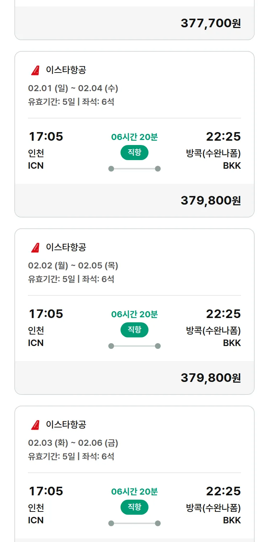Open the 02.01 (일) ~ 02.04 (수) date range
Screen dimensions: 269x542
click(73, 88)
